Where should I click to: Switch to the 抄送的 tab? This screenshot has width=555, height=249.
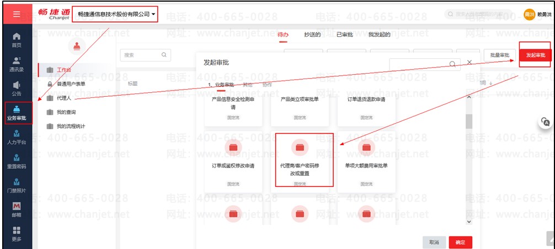coord(312,35)
